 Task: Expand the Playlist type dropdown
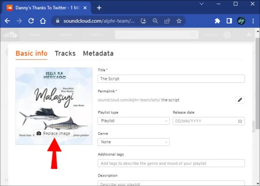tap(134, 121)
